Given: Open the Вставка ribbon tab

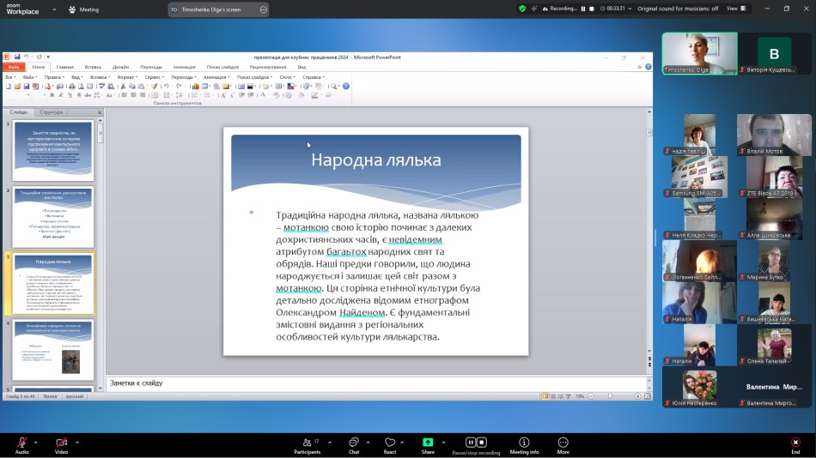Looking at the screenshot, I should (93, 67).
